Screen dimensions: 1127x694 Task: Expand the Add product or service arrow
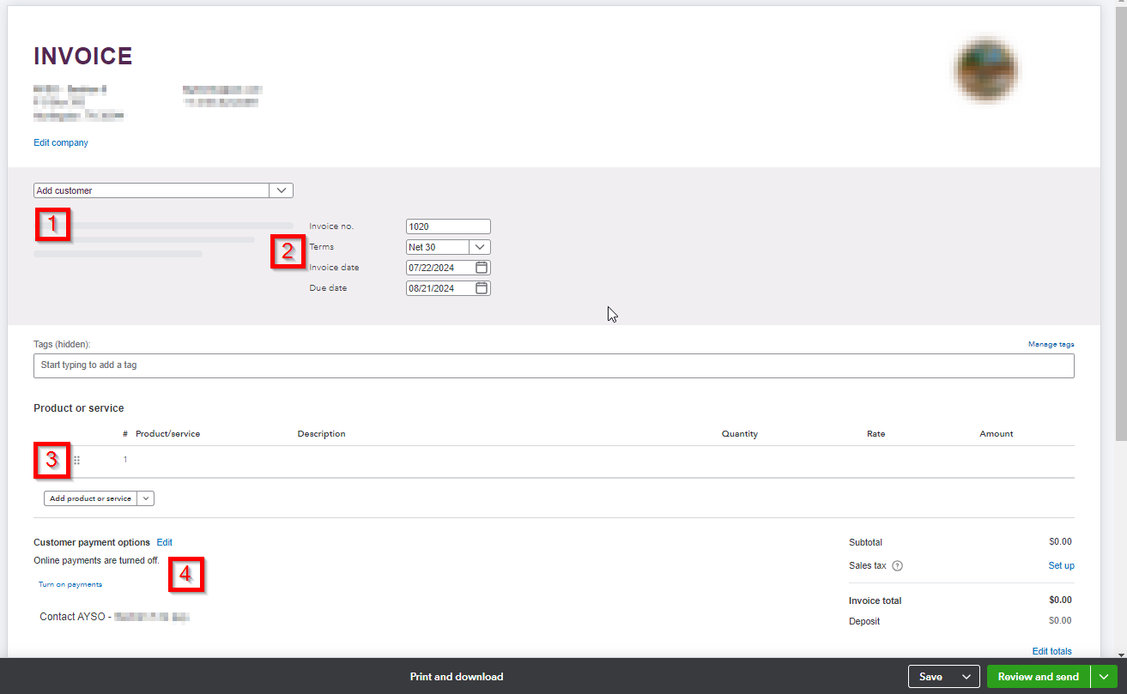(145, 498)
